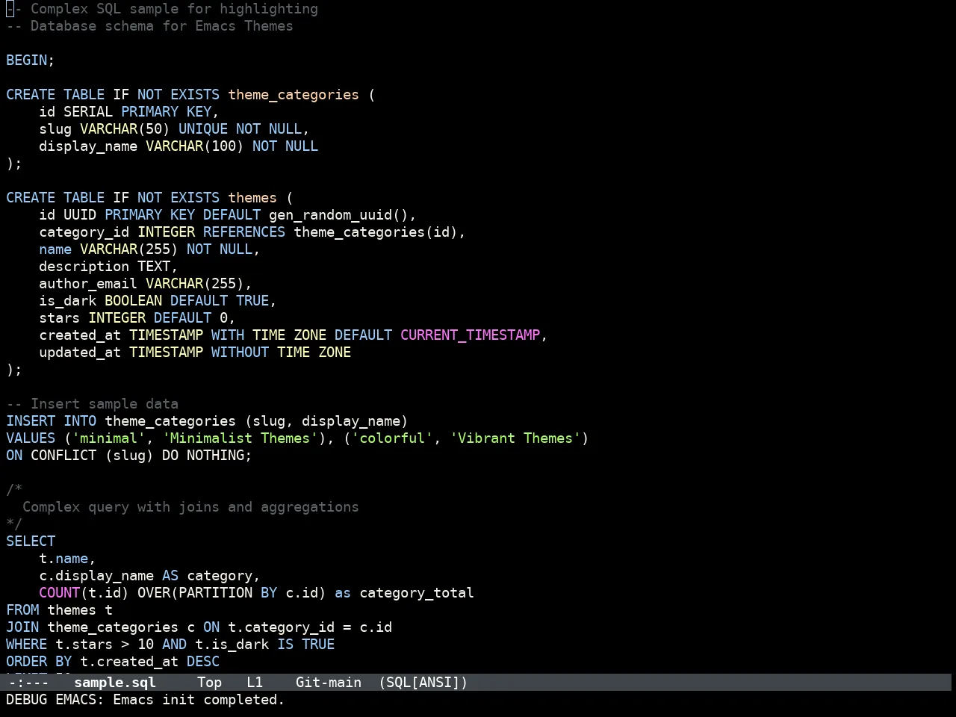The height and width of the screenshot is (717, 956).
Task: Click the category_id column in themes table
Action: pos(84,232)
